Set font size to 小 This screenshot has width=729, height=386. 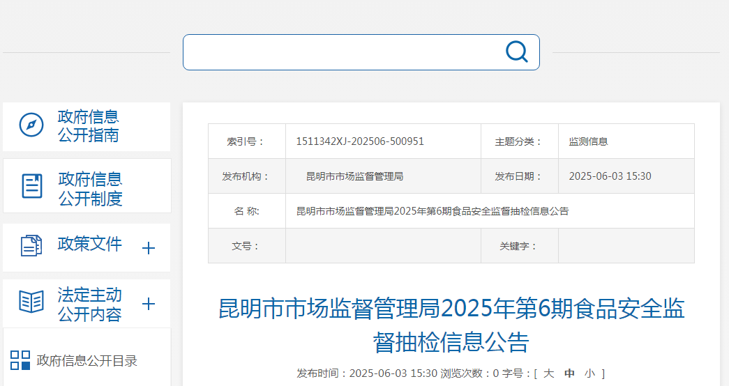pos(590,373)
